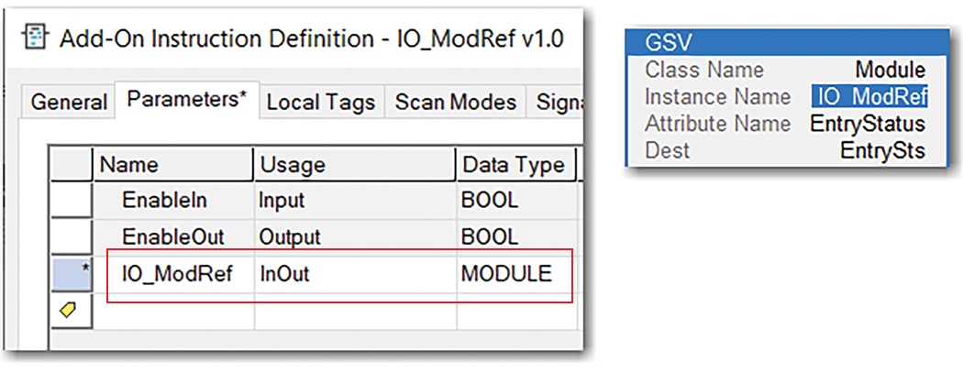Click the highlighted IO_ModRef instance name operand
Screen dimensions: 963x373
click(x=869, y=96)
